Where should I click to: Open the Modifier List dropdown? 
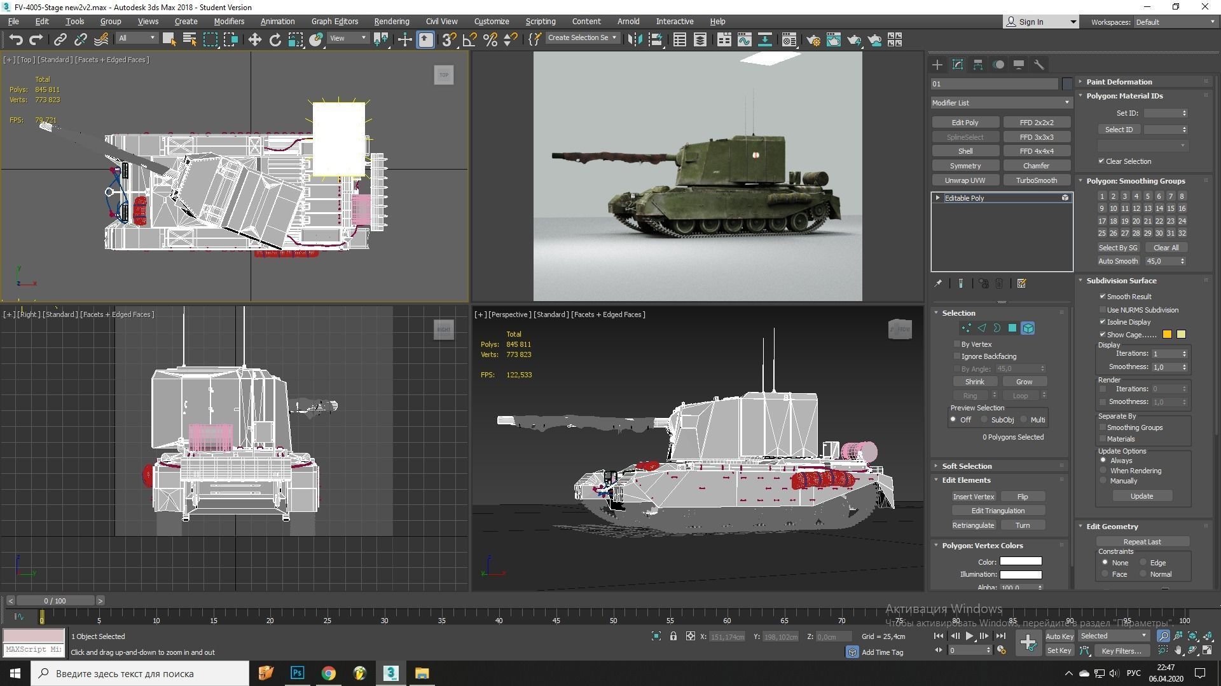coord(1001,103)
